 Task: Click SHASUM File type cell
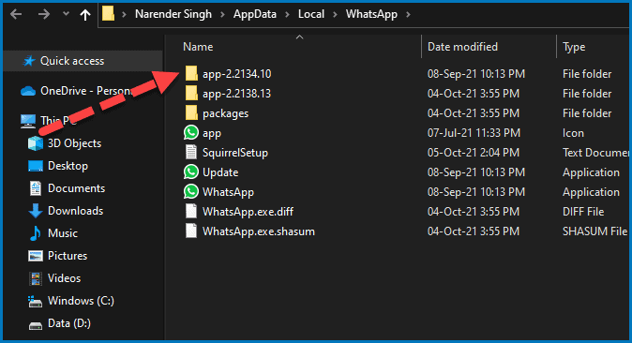click(594, 231)
